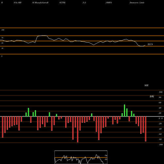Click the 'MR' label above the bar chart
This screenshot has height=164, width=164.
coord(146,85)
